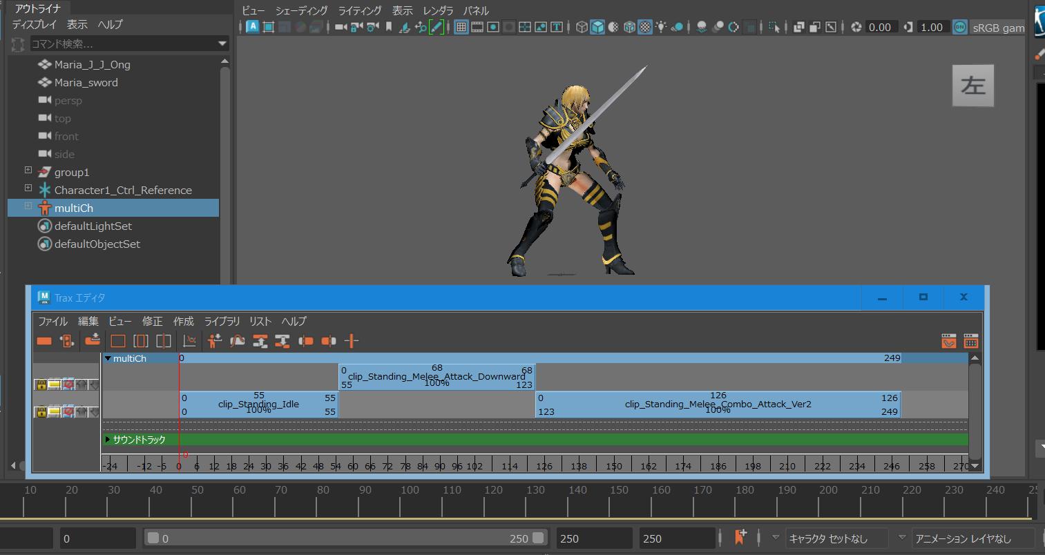Expand the group1 node in Outliner
The image size is (1045, 555).
[x=28, y=170]
